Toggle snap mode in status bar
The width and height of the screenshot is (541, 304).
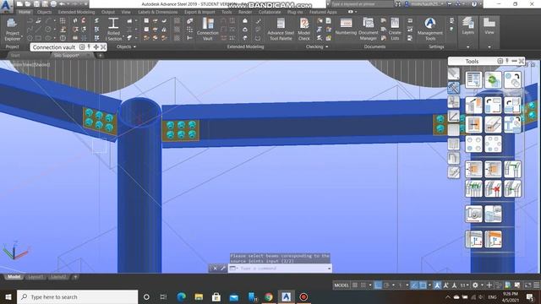point(363,285)
